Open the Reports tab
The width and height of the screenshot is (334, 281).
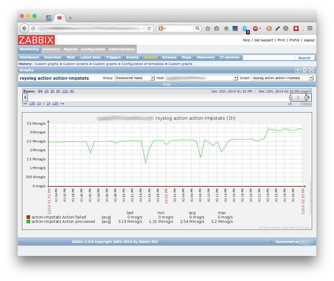click(70, 49)
